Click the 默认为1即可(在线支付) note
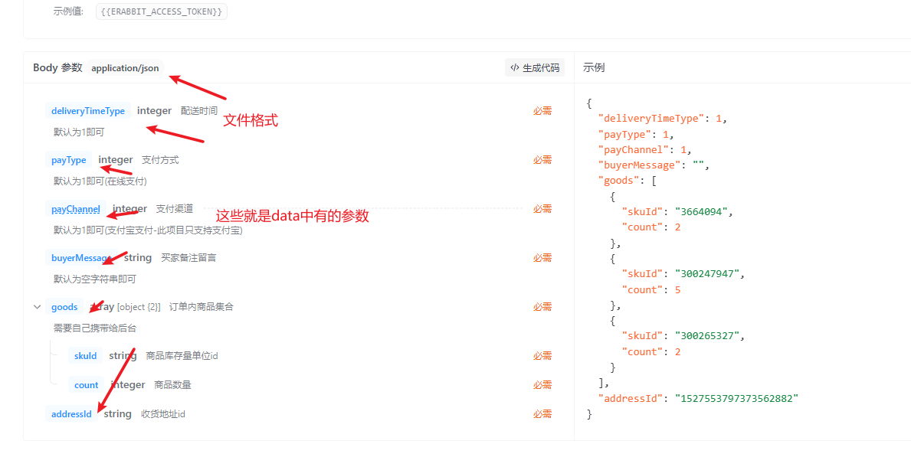The width and height of the screenshot is (911, 467). point(100,181)
